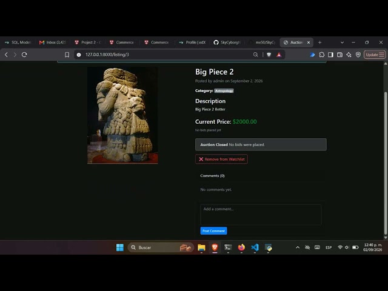Click the scrollbar down arrow
The image size is (388, 291).
386,238
